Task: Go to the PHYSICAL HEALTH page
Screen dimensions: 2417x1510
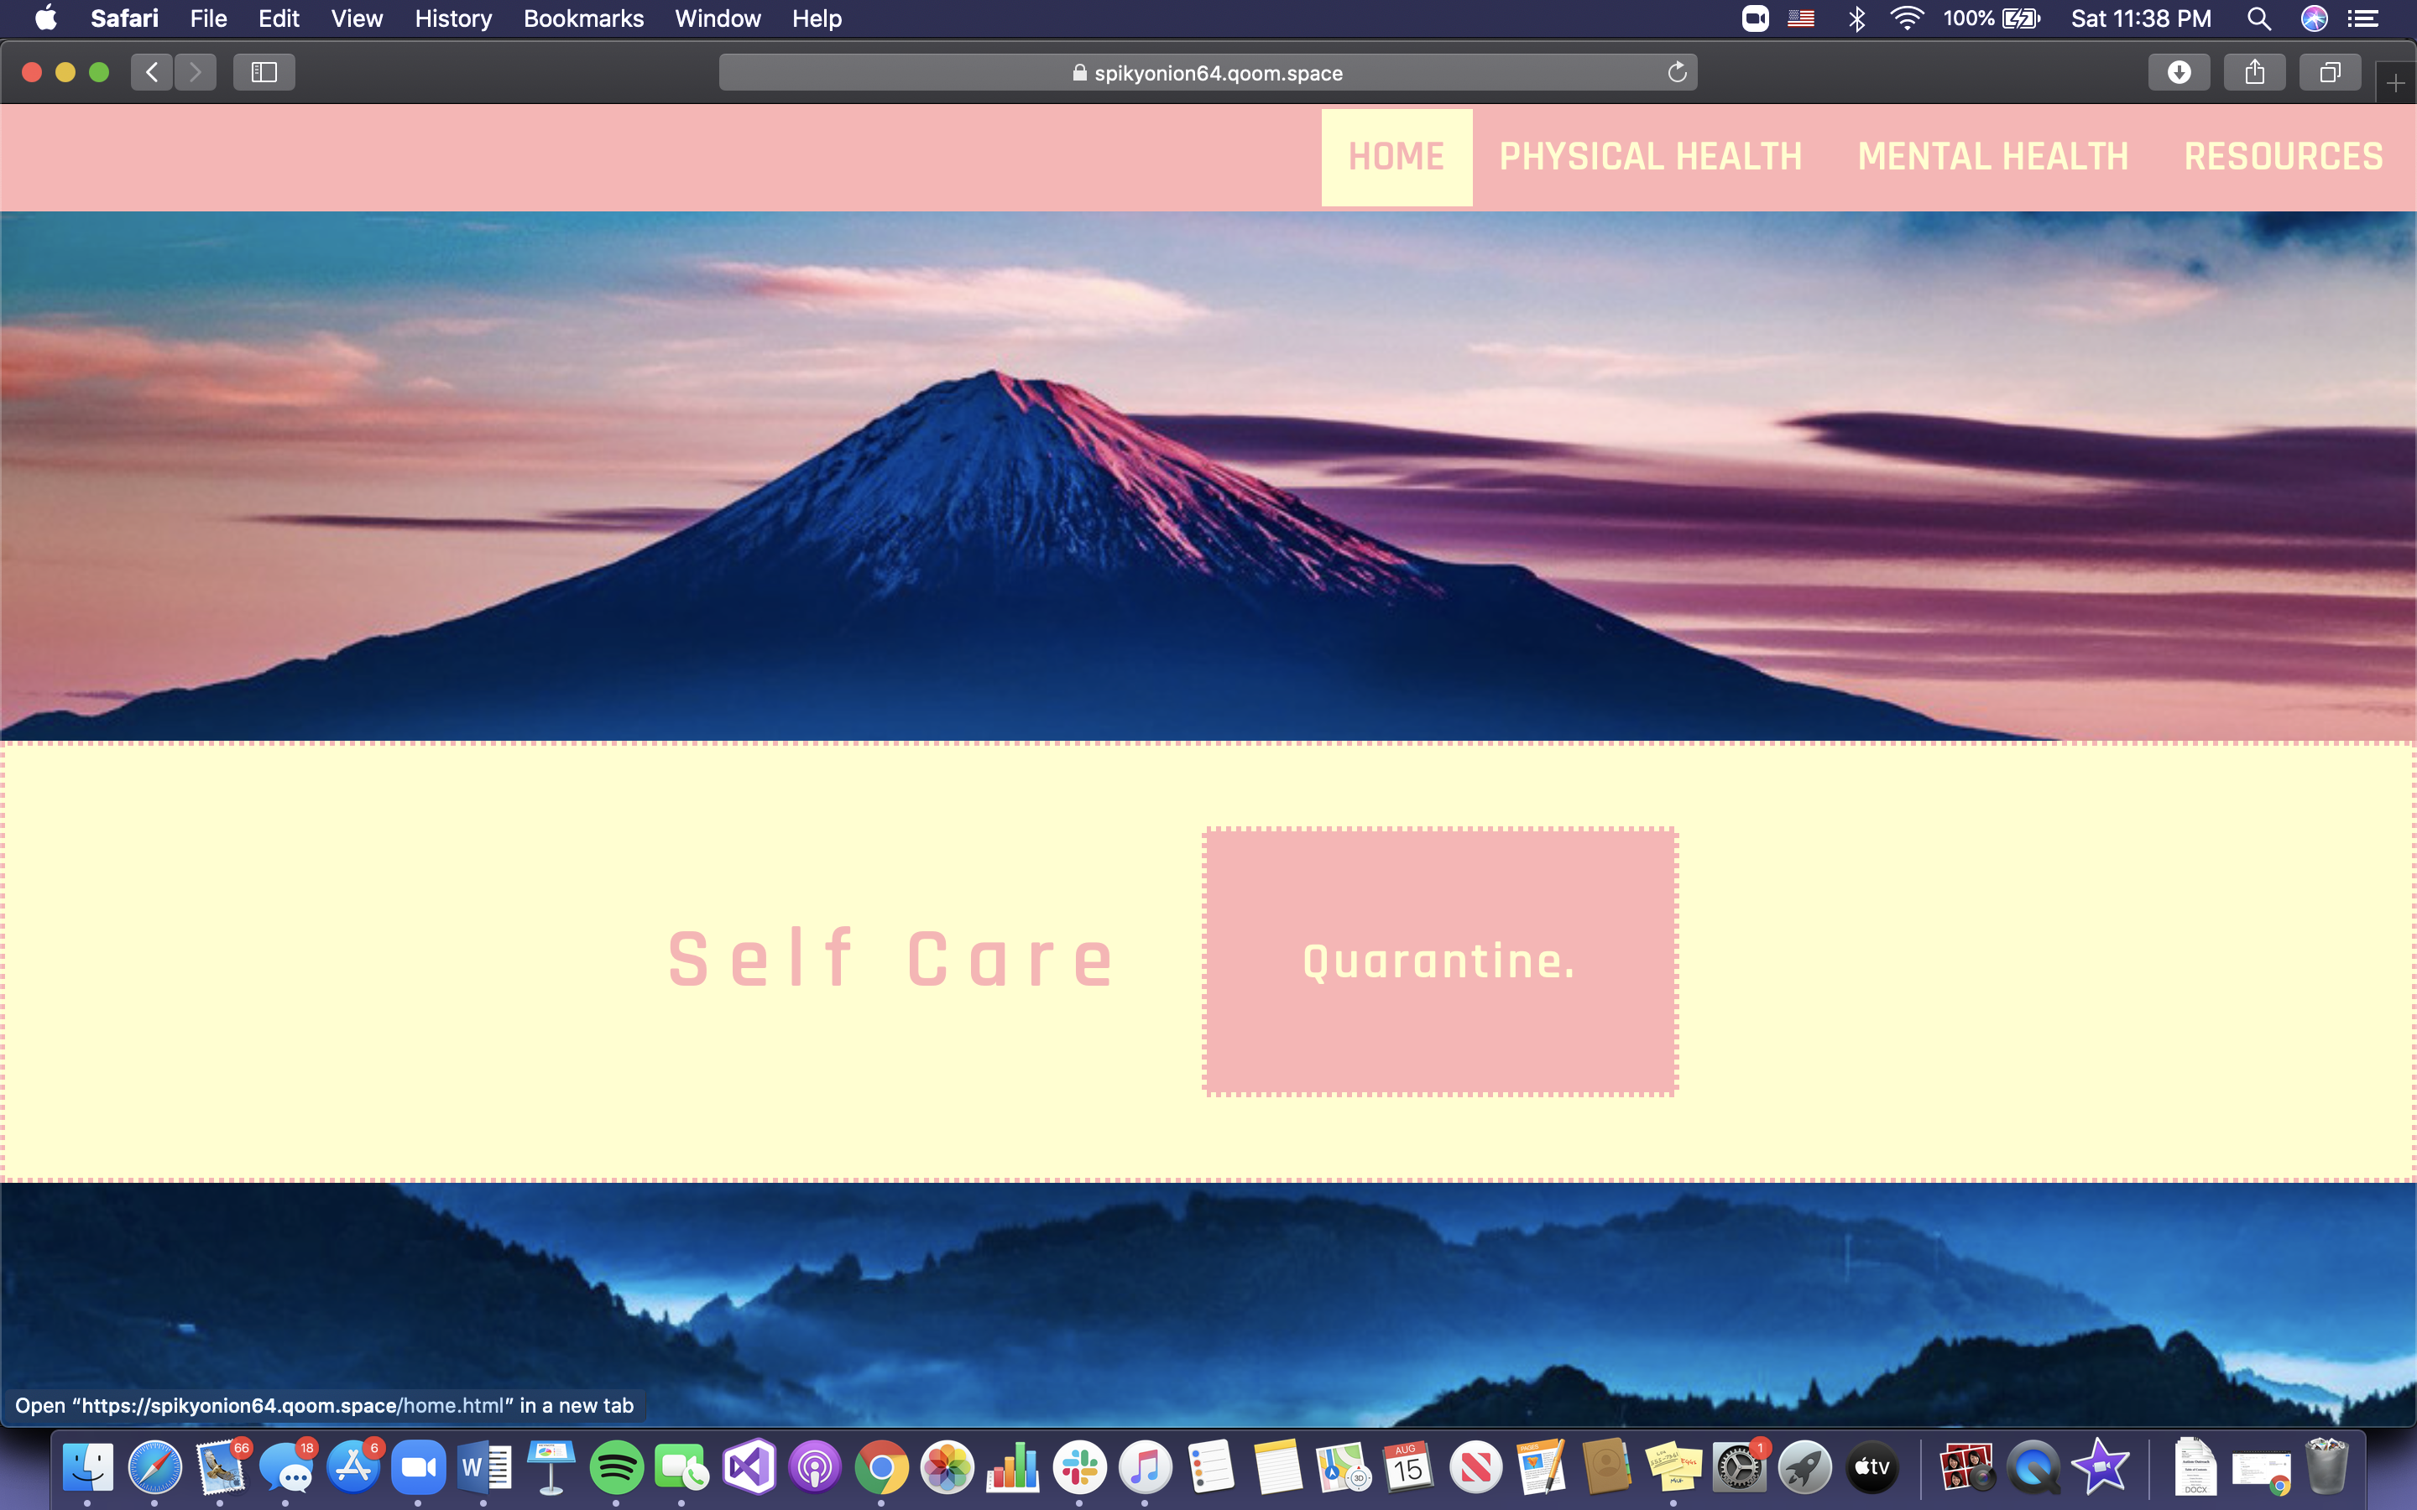Action: tap(1650, 157)
